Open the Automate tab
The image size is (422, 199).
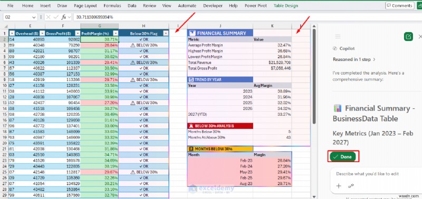(187, 6)
